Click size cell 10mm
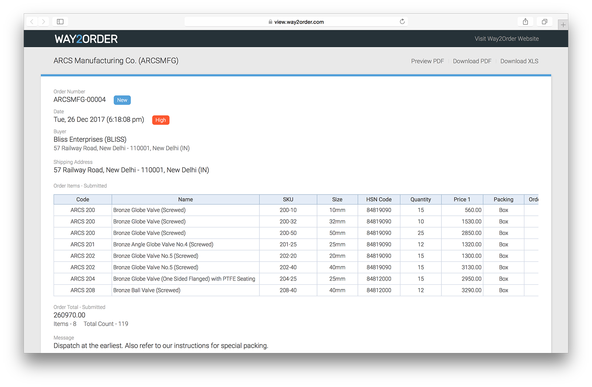Image resolution: width=592 pixels, height=387 pixels. [x=337, y=210]
